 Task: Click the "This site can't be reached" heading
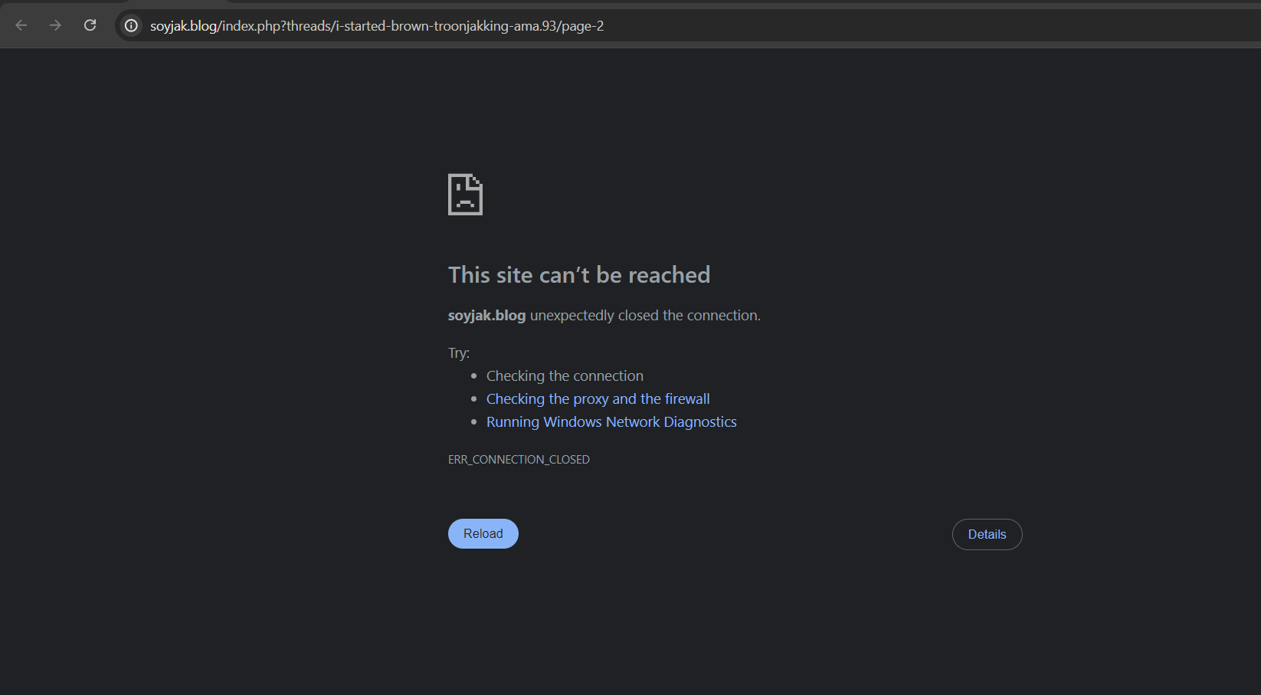[578, 275]
